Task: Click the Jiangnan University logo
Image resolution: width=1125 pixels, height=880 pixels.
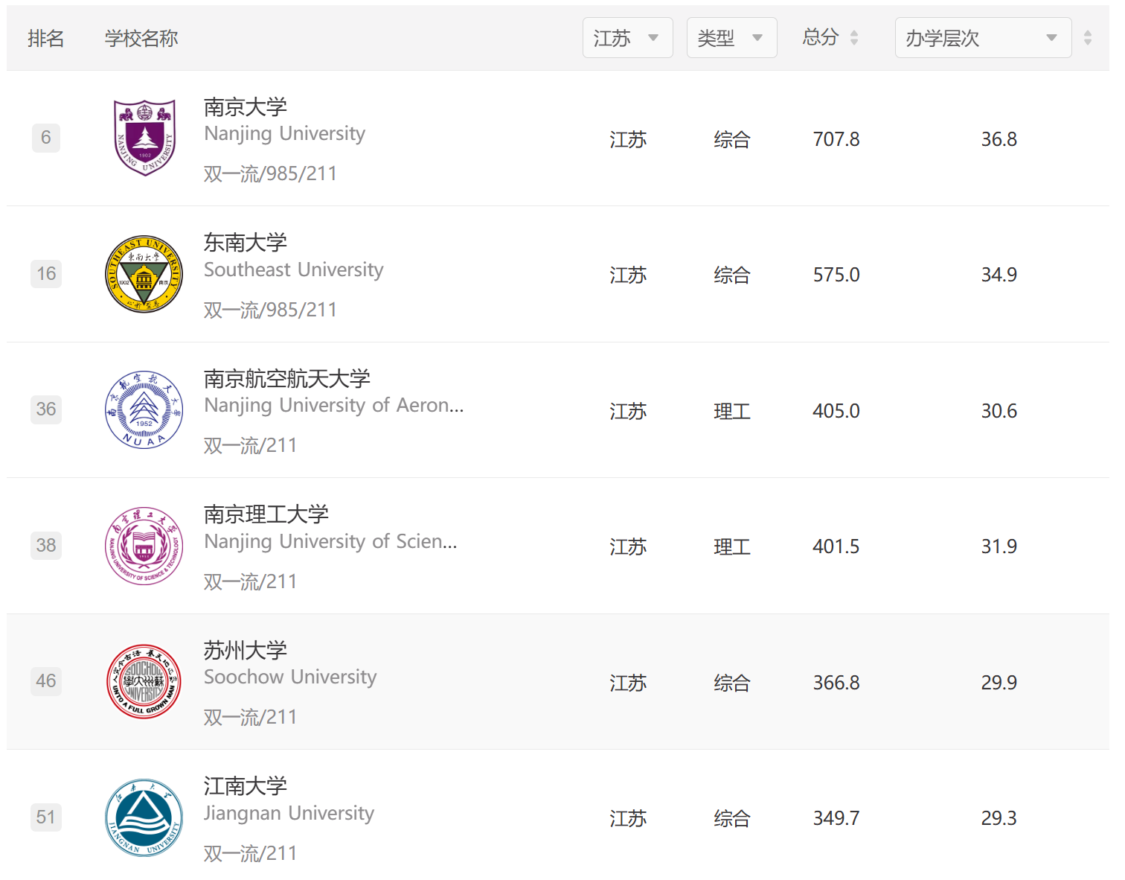Action: pyautogui.click(x=144, y=817)
